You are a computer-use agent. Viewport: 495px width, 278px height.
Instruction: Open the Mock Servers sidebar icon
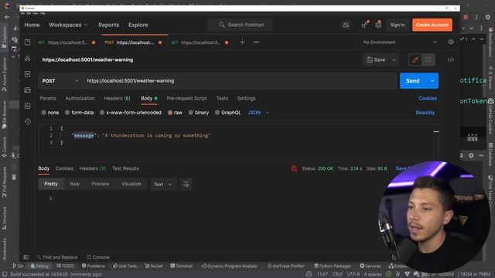[x=28, y=90]
